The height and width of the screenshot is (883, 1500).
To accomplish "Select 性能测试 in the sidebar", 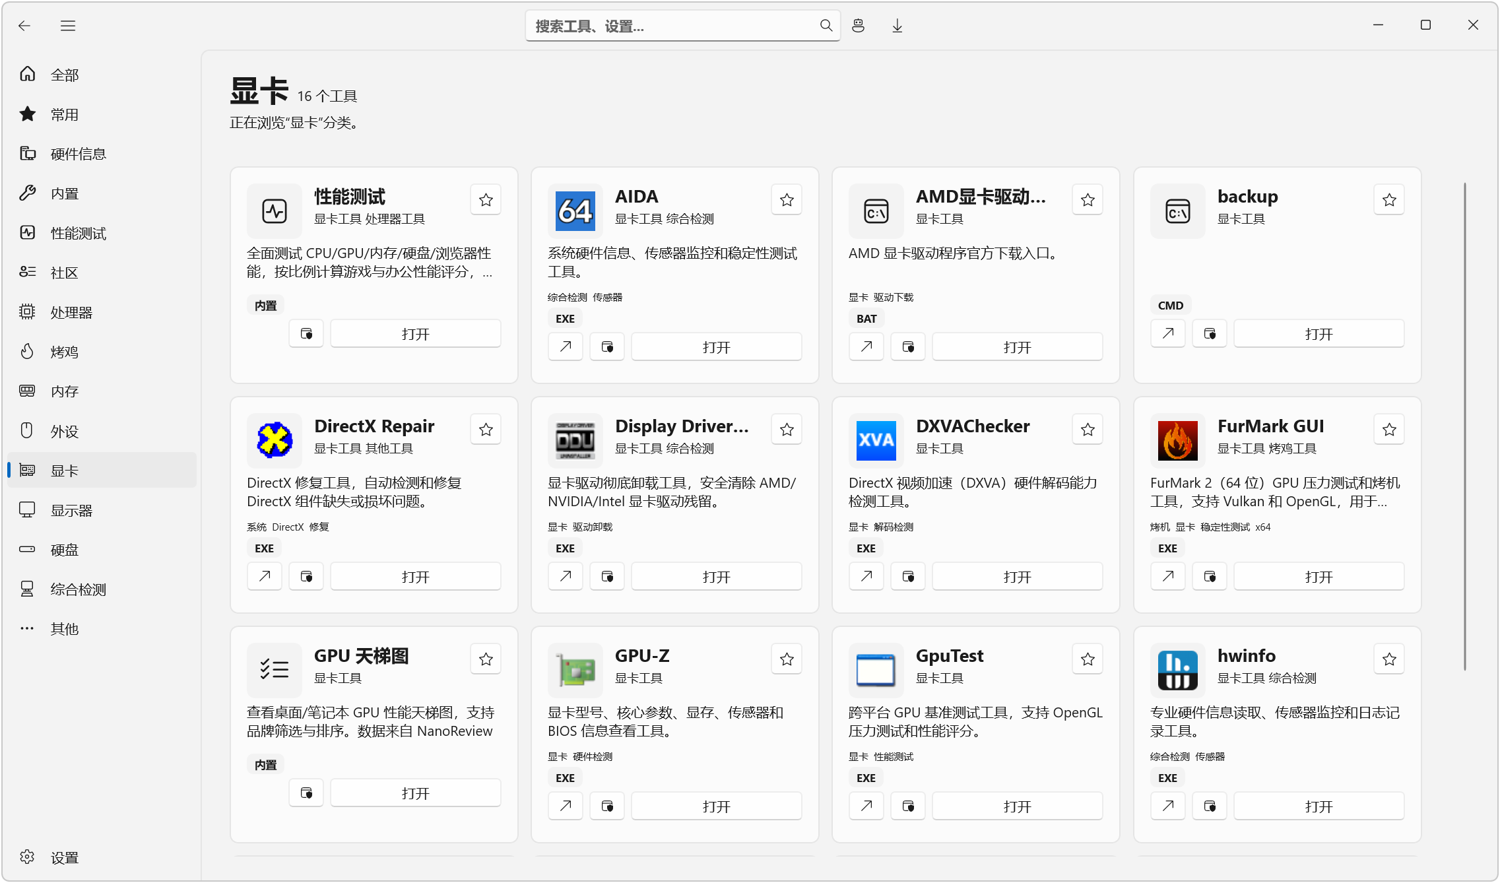I will pyautogui.click(x=102, y=233).
